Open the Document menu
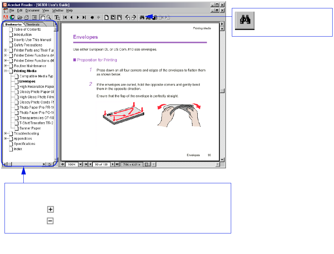 tap(32, 10)
